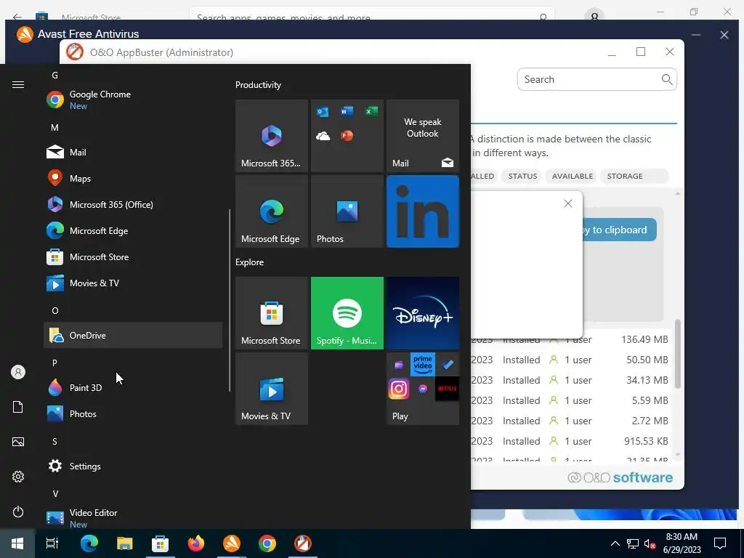Open Movies & TV in app list
The width and height of the screenshot is (744, 558).
click(133, 283)
